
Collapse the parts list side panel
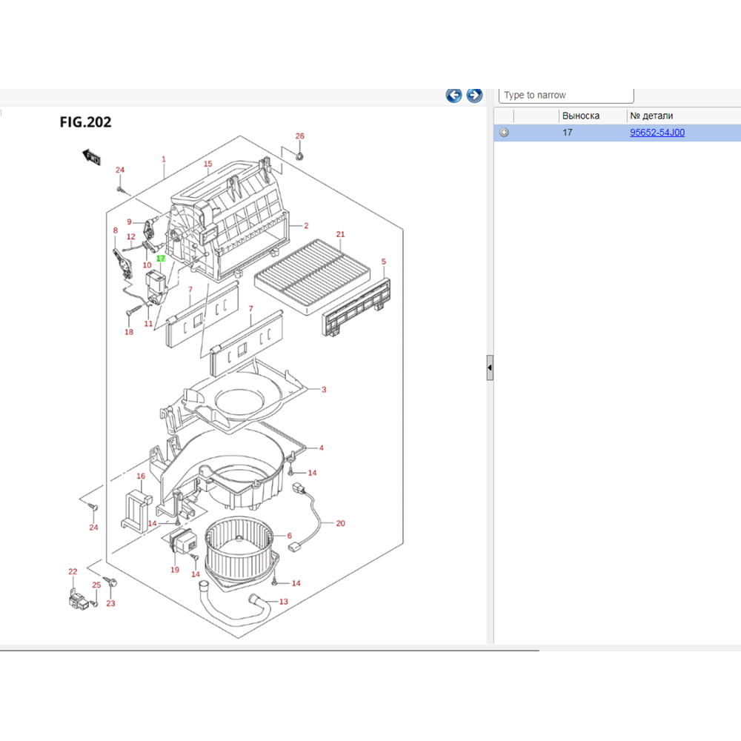(x=490, y=368)
